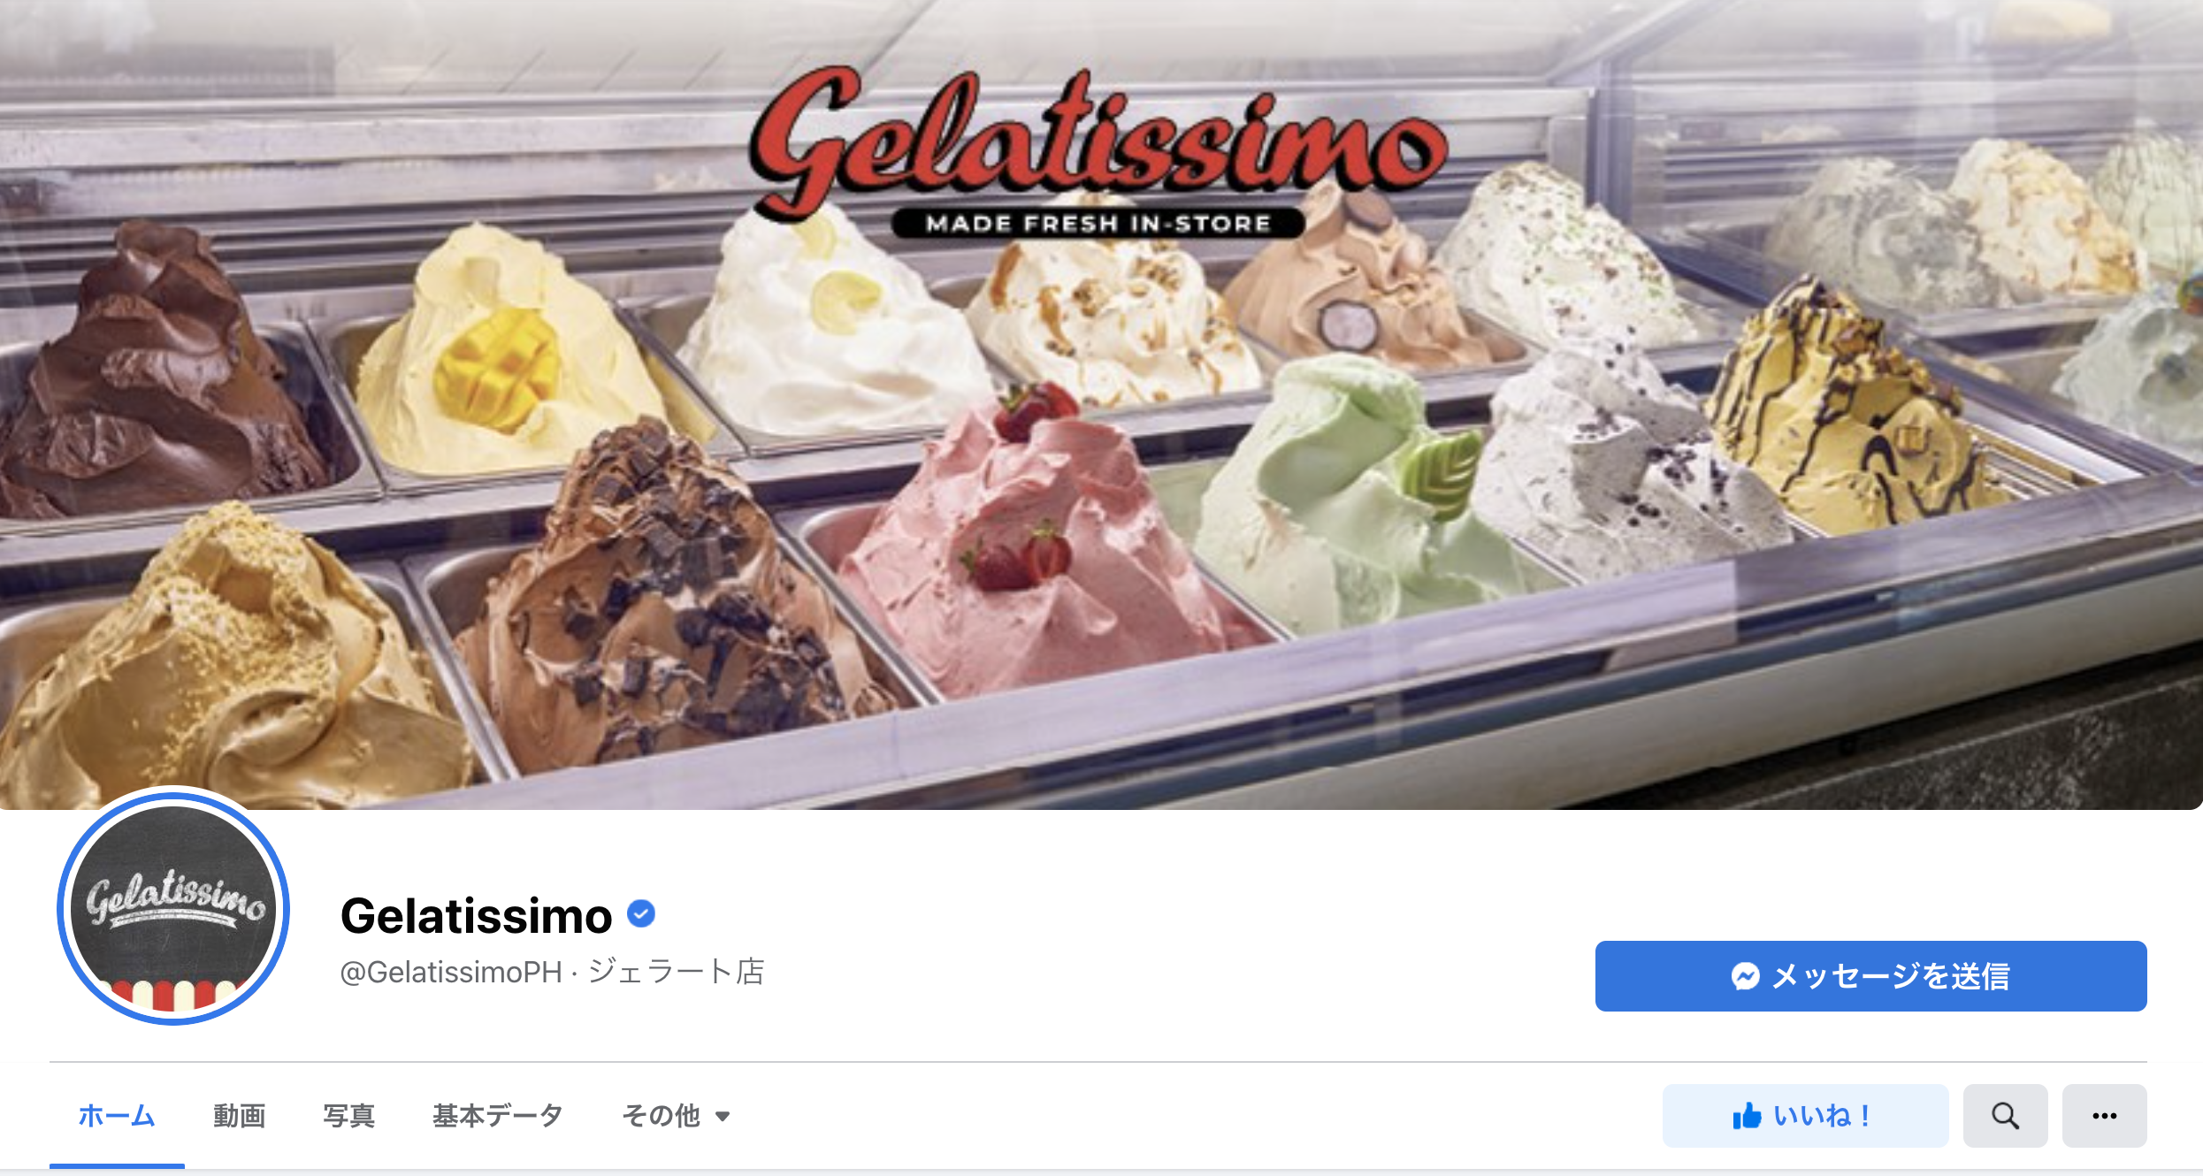Click the Gelatissimo page name heading
Image resolution: width=2203 pixels, height=1176 pixels.
click(476, 915)
